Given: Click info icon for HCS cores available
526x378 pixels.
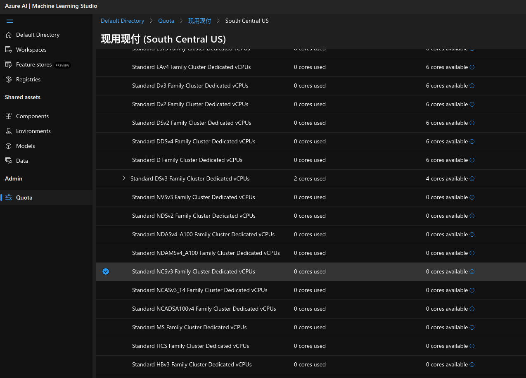Looking at the screenshot, I should point(472,346).
